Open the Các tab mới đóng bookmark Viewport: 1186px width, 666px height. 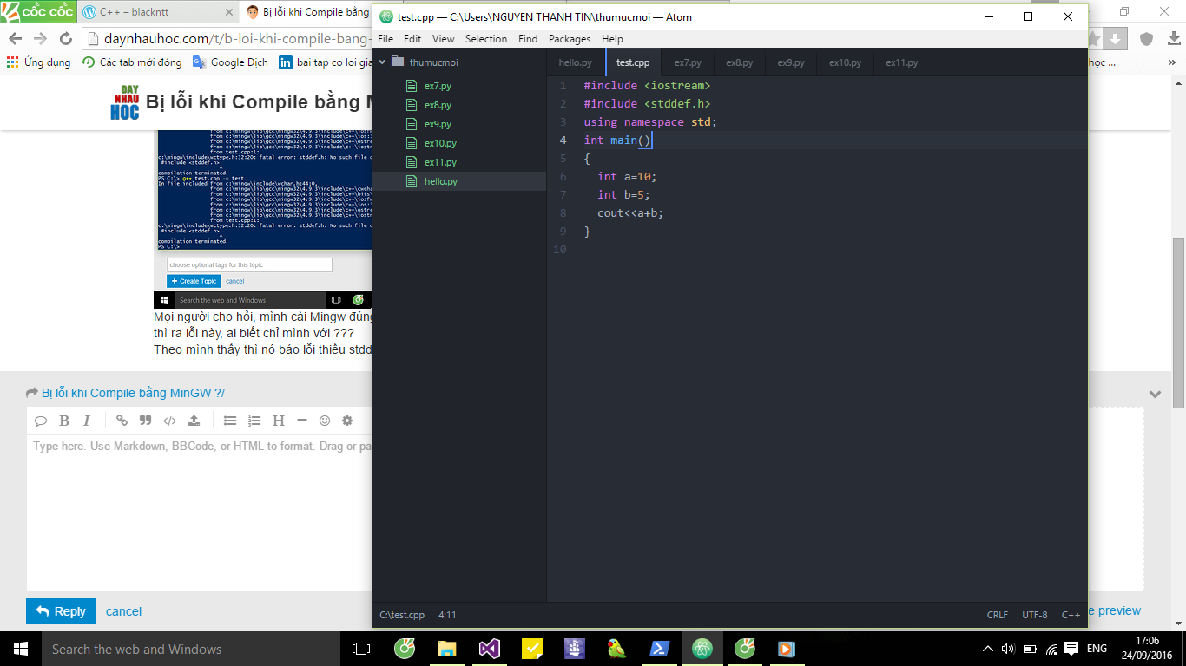pyautogui.click(x=132, y=62)
